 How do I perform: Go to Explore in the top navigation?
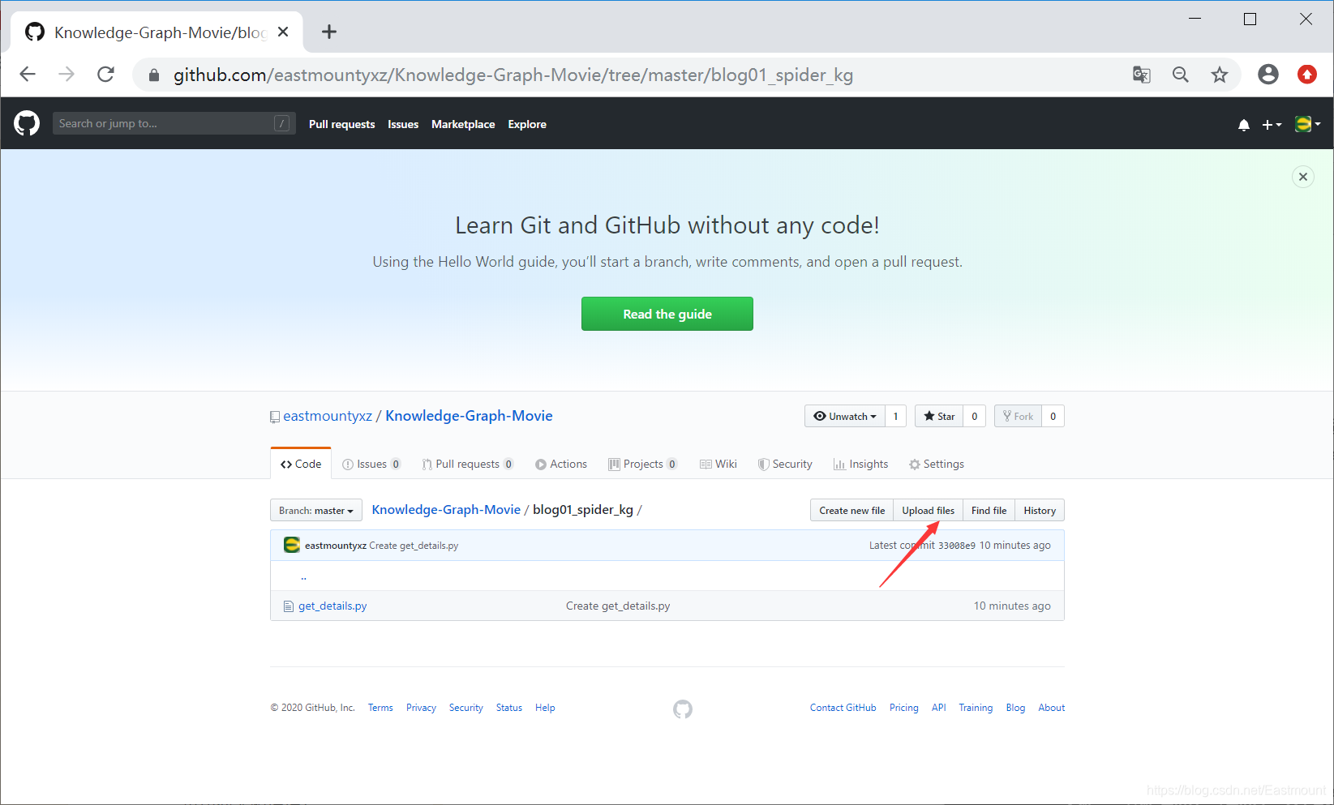pyautogui.click(x=527, y=124)
